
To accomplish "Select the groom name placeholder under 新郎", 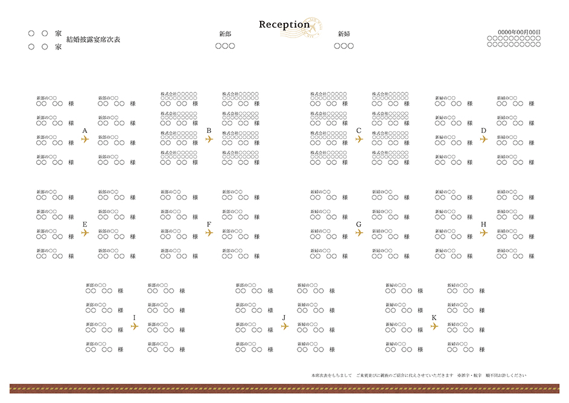I will [224, 46].
